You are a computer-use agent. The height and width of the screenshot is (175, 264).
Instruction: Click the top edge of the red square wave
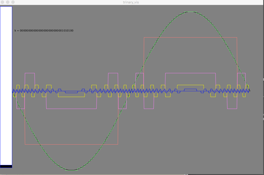190,38
